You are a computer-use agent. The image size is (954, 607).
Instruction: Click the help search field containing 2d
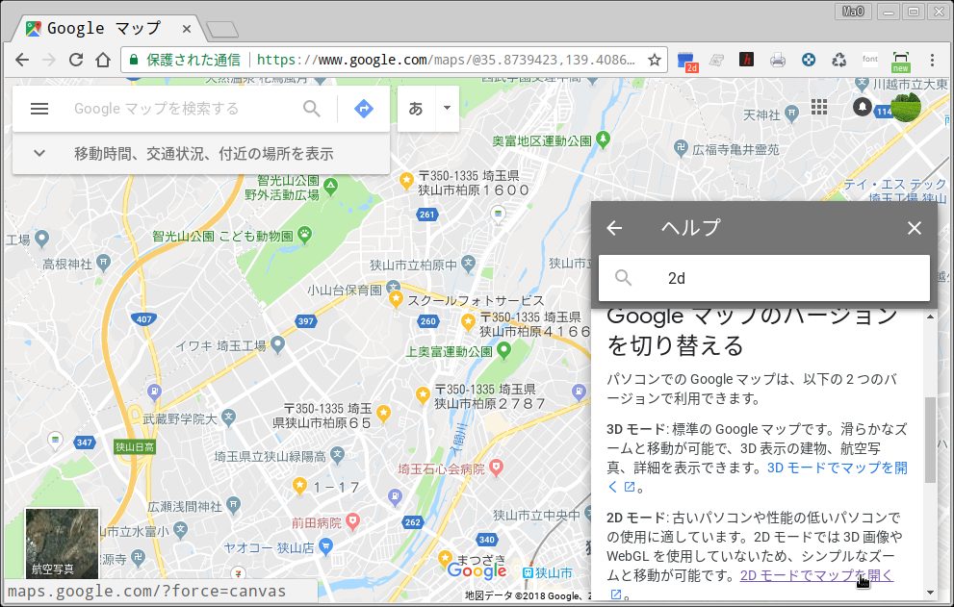pos(764,278)
